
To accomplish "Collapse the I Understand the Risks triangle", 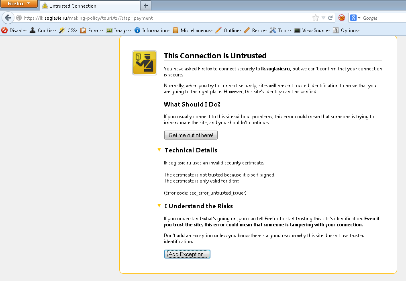I will pos(159,206).
